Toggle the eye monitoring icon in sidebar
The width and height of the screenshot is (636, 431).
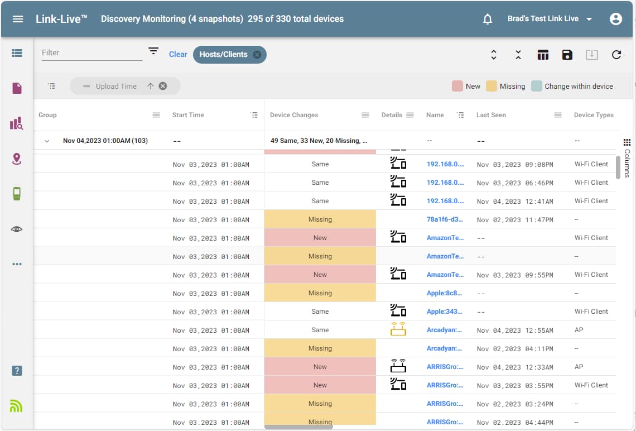tap(17, 229)
